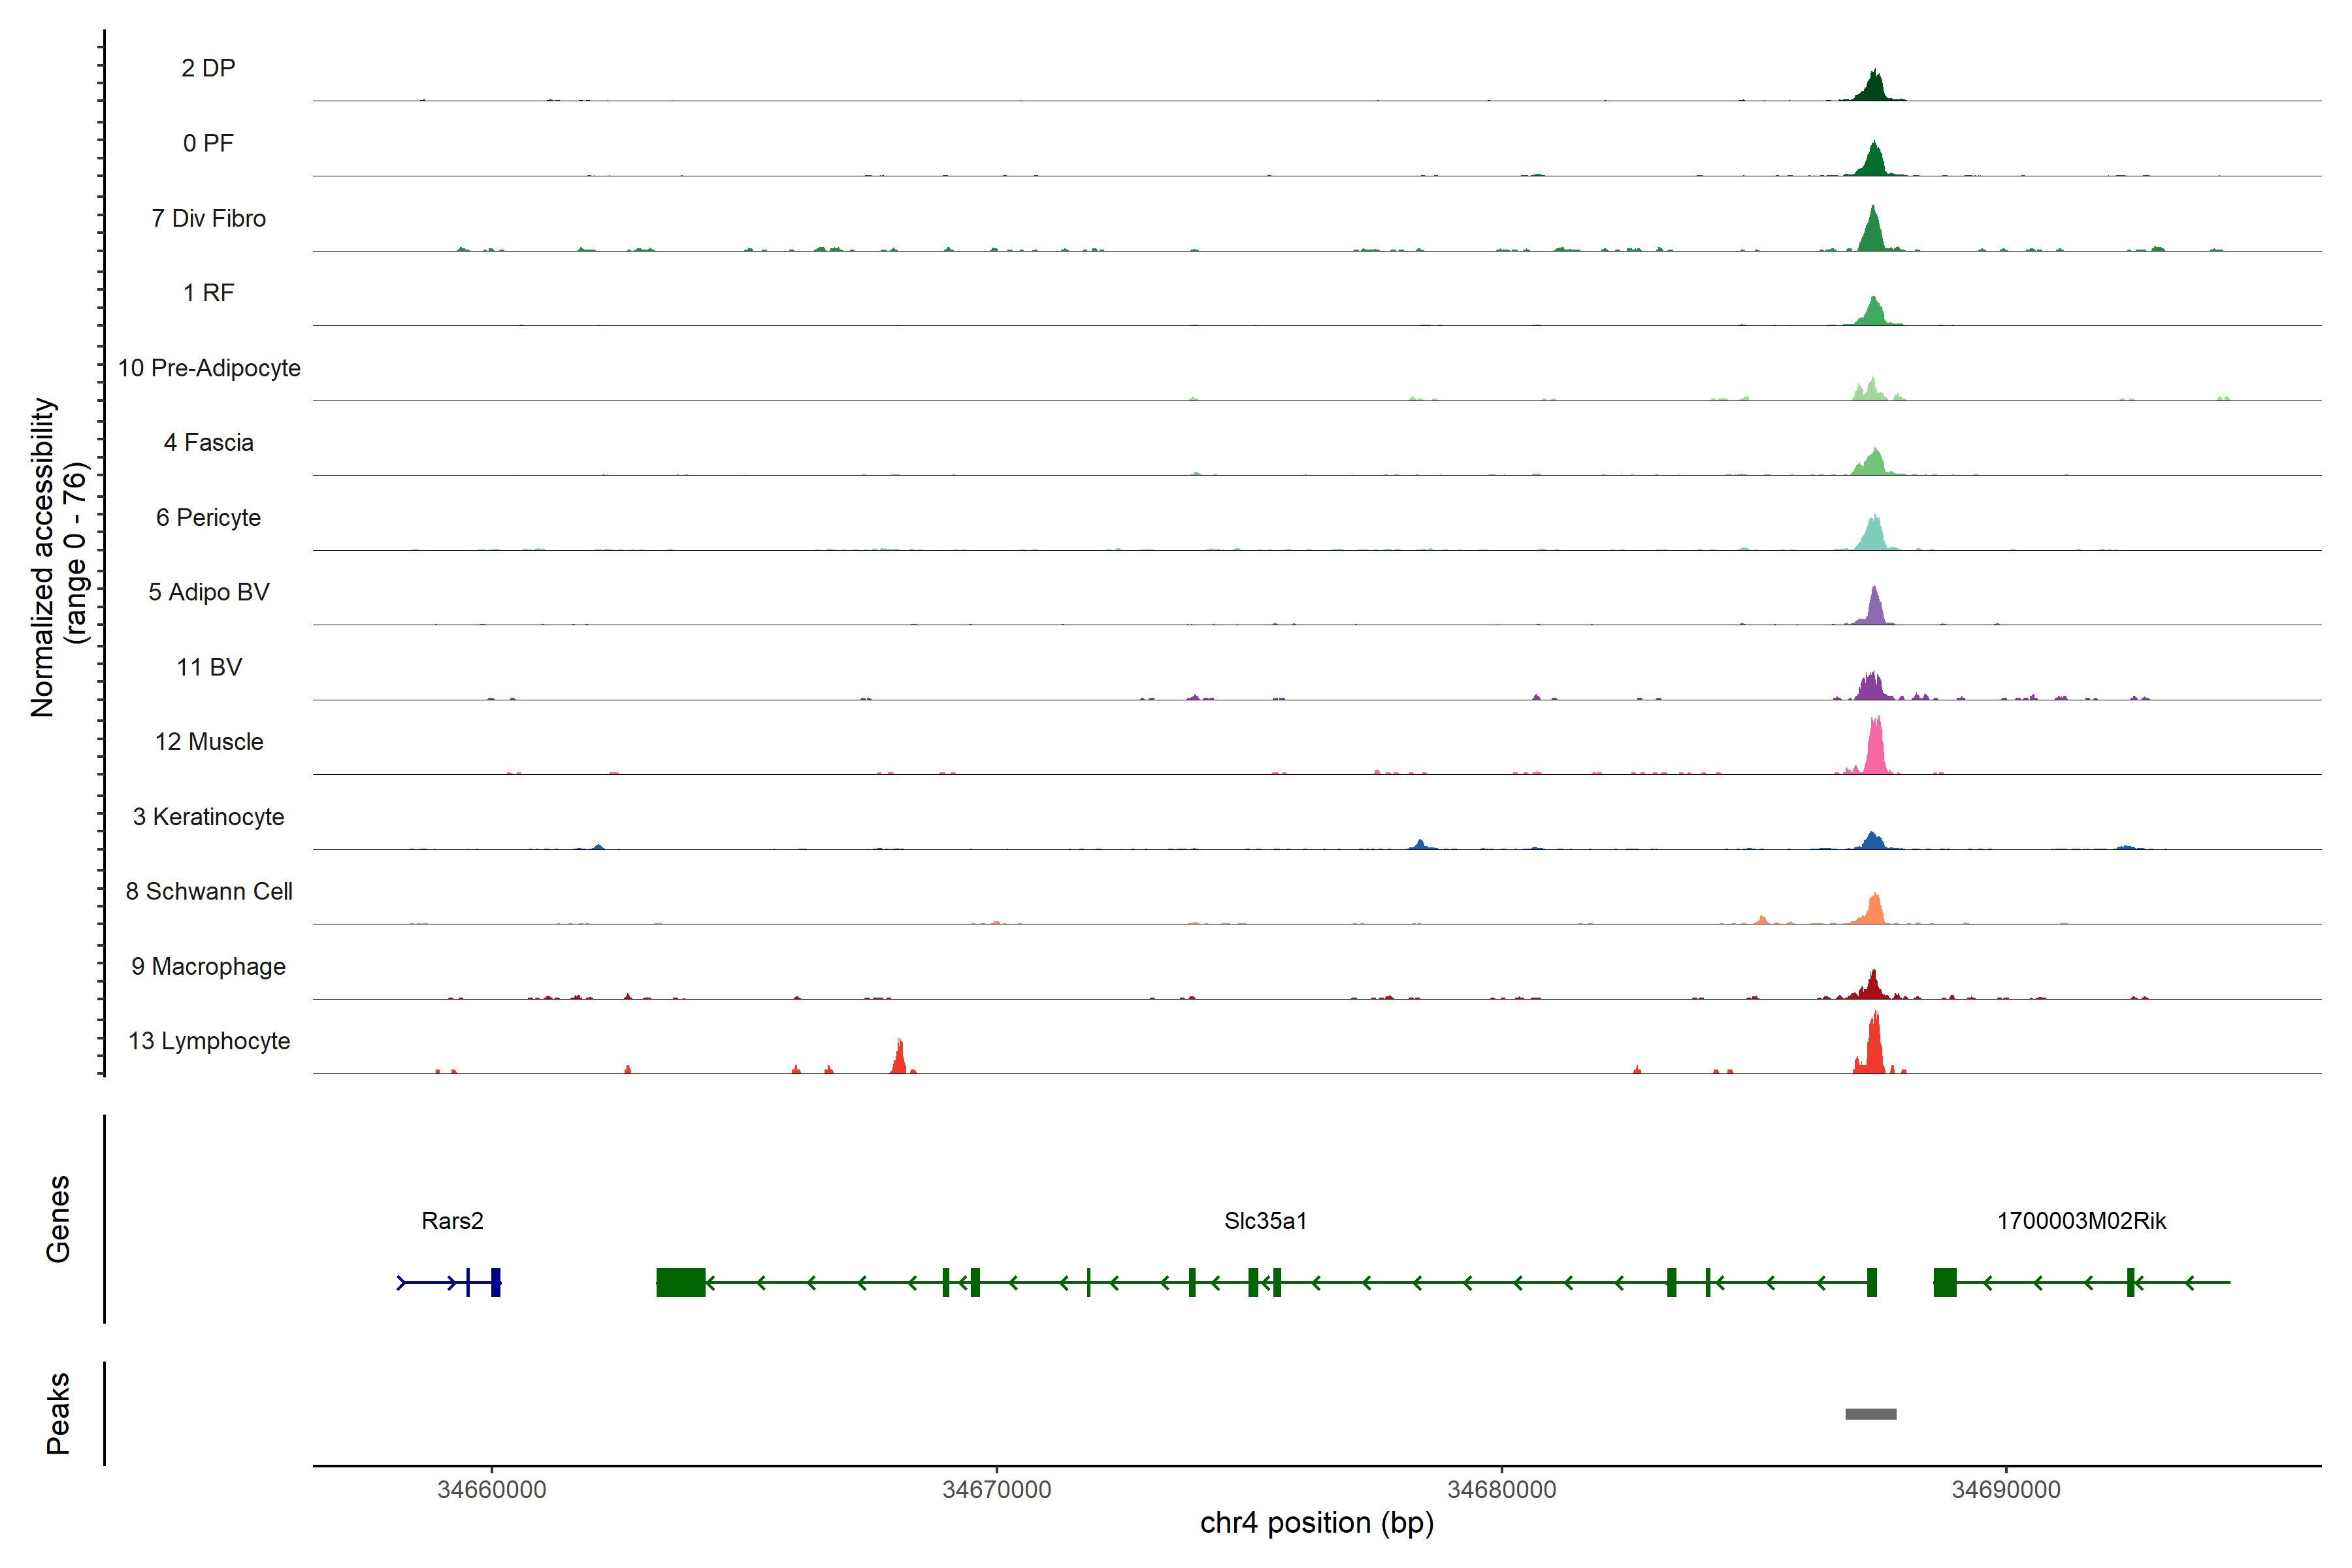Viewport: 2352px width, 1568px height.
Task: Click the Slc35a1 gene name
Action: [1265, 1221]
